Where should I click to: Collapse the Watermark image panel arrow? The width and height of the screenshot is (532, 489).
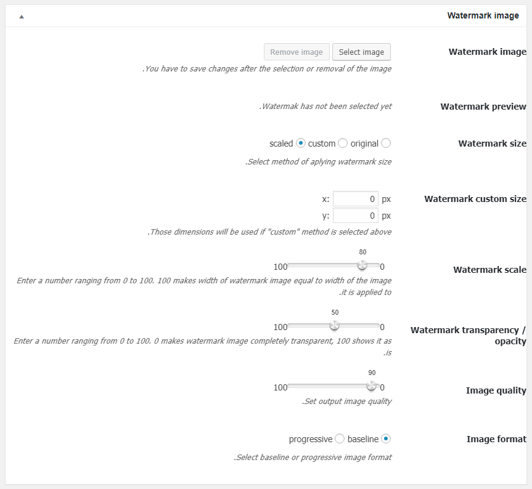coord(22,16)
